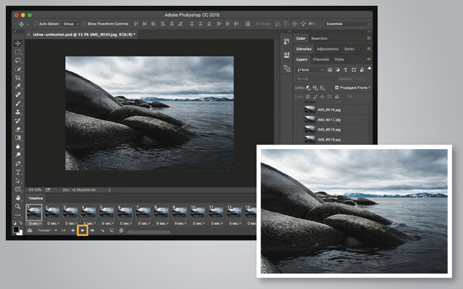Uncheck Propagate Frame 1 checkbox
Image resolution: width=463 pixels, height=289 pixels.
pos(337,88)
